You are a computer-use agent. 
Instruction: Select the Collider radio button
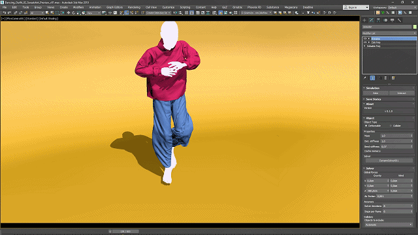pos(391,126)
